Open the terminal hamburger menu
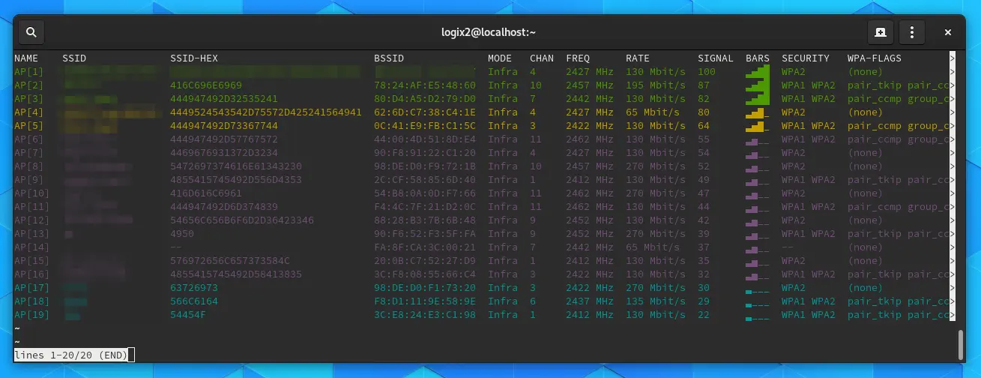 point(911,32)
